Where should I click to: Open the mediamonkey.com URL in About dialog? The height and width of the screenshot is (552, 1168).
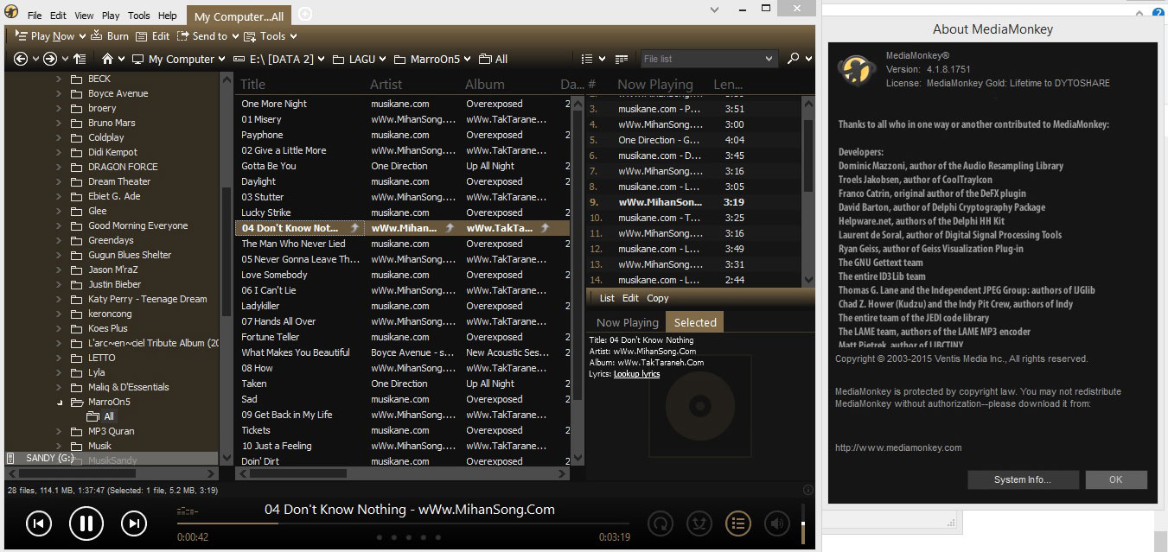coord(898,447)
